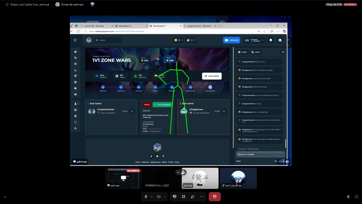
Task: Toggle the site hamburger menu
Action: pyautogui.click(x=75, y=40)
